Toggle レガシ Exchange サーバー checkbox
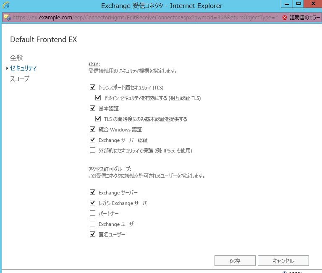The width and height of the screenshot is (322, 273). pos(93,202)
